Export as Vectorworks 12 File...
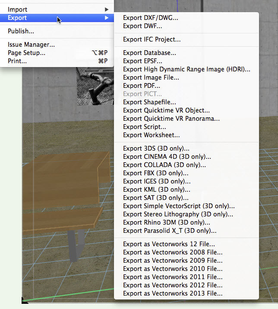 186,244
